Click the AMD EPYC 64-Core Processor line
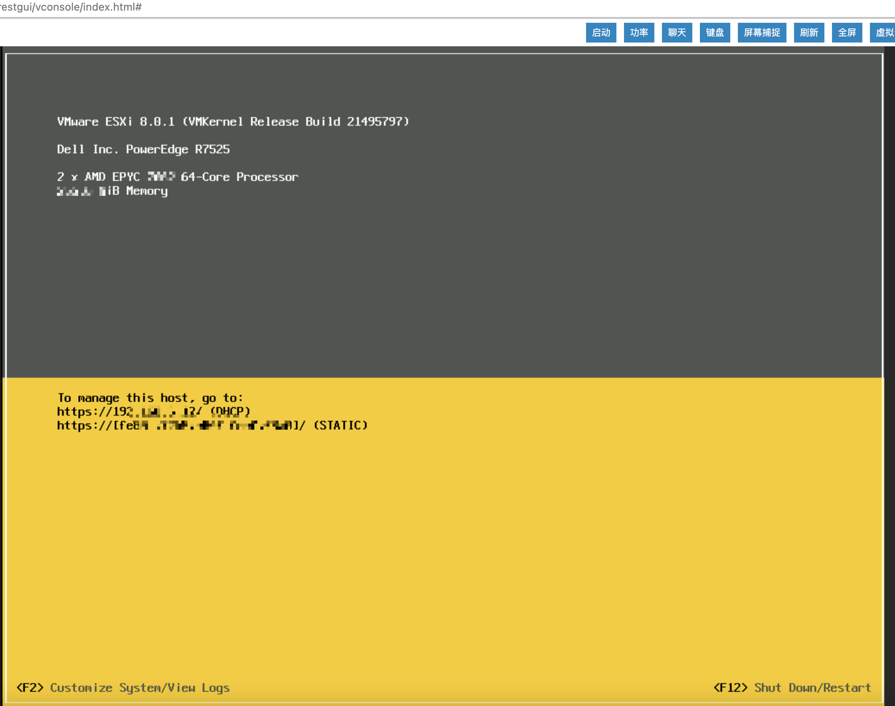Viewport: 895px width, 706px height. (x=178, y=177)
